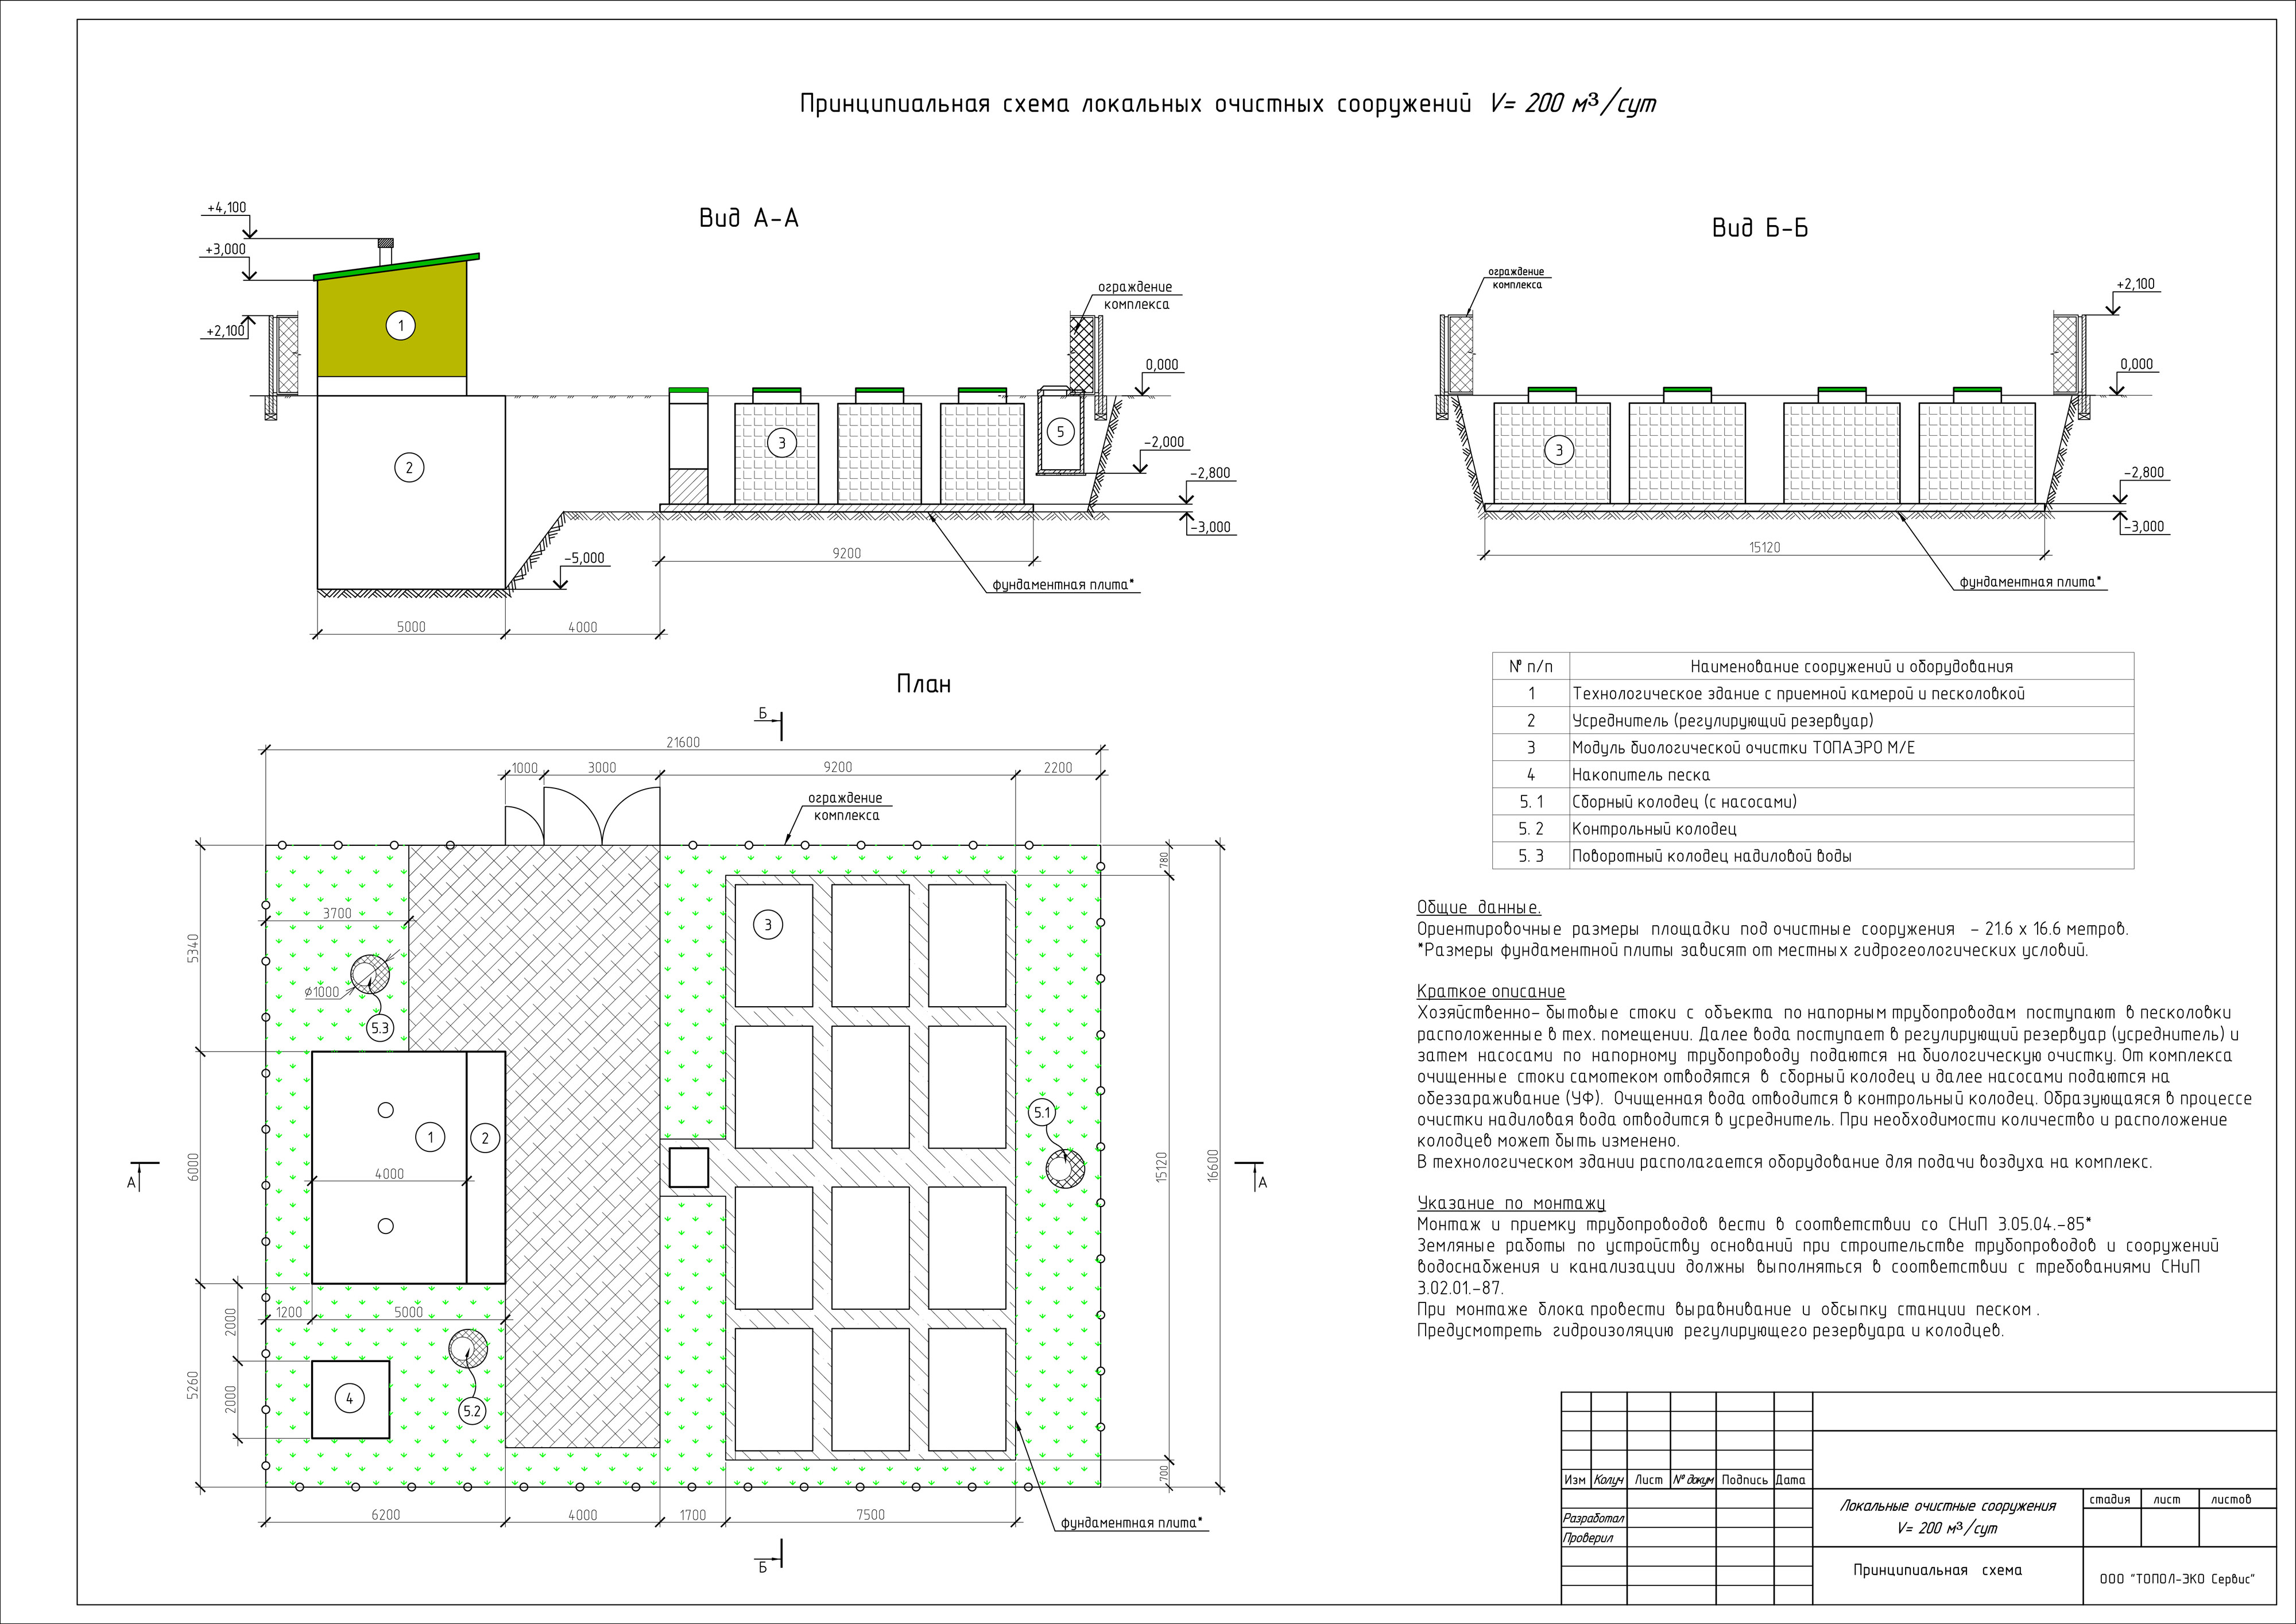Select the gate dimension "3000"
This screenshot has height=1624, width=2296.
[602, 768]
